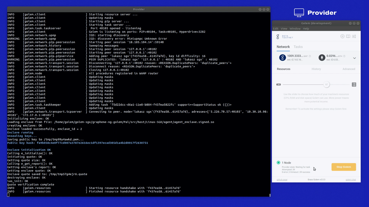Click the 'PEER DUPLICATED' warning line
The image size is (369, 207).
112,60
